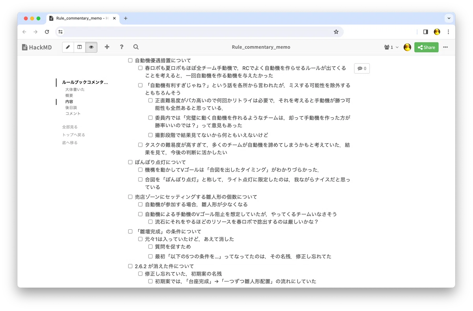Screen dimensions: 473x311
Task: Check the 春ロボも夏ロボも item checkbox
Action: (140, 68)
